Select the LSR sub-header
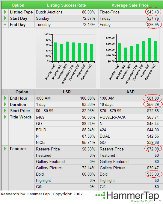The image size is (163, 204). [x=67, y=92]
